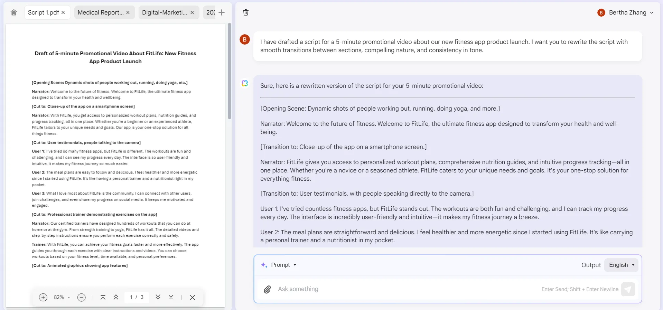Click Bertha Zhang's red avatar in header

601,13
